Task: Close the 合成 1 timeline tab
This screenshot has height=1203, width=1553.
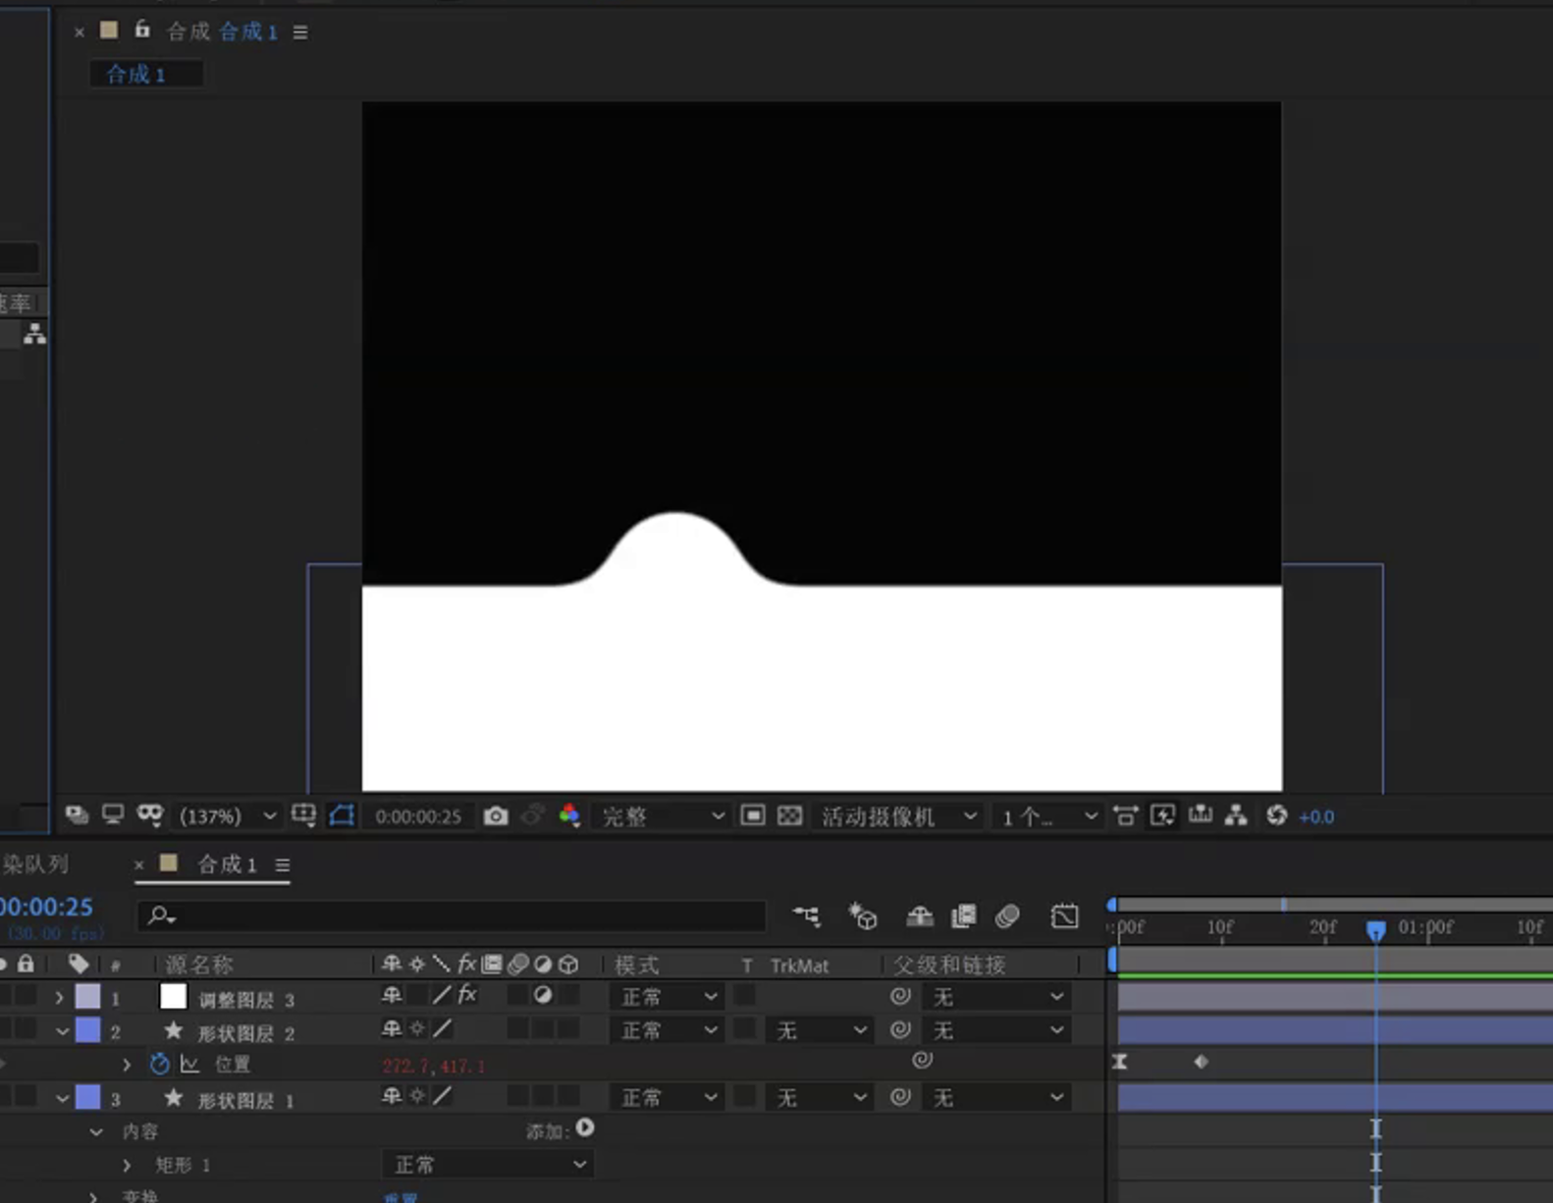Action: point(139,864)
